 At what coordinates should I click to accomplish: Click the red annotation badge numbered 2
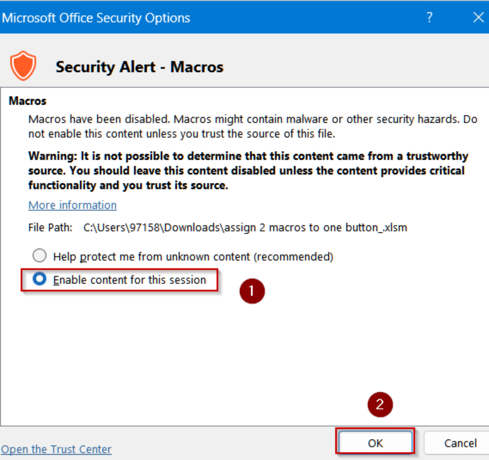click(x=381, y=404)
